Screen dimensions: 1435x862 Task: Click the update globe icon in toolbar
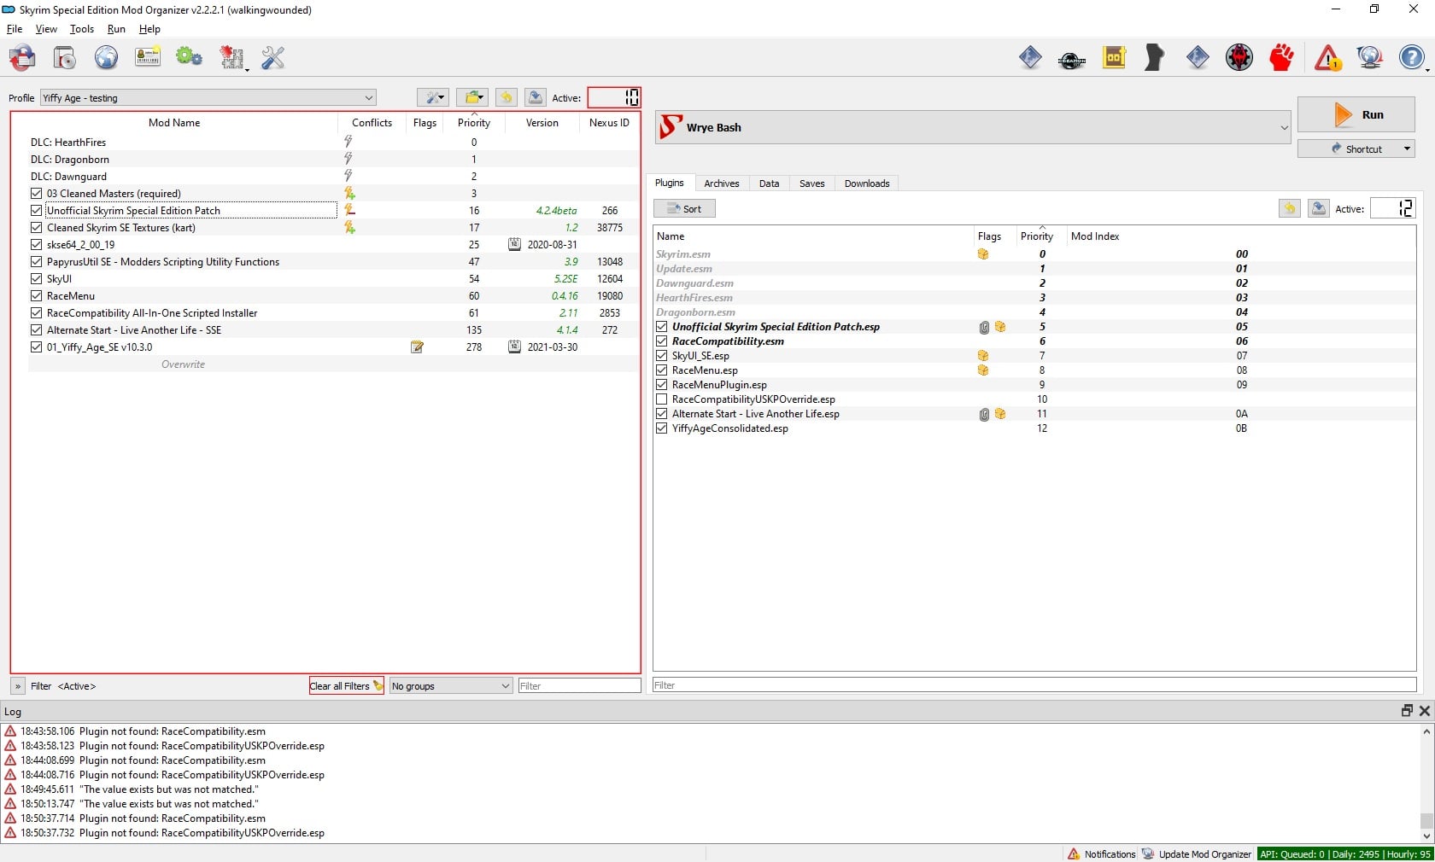coord(1370,58)
